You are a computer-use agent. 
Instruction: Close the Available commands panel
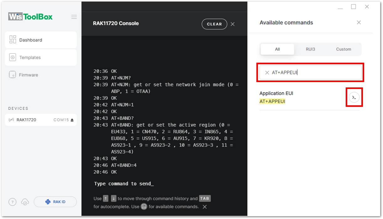click(359, 22)
